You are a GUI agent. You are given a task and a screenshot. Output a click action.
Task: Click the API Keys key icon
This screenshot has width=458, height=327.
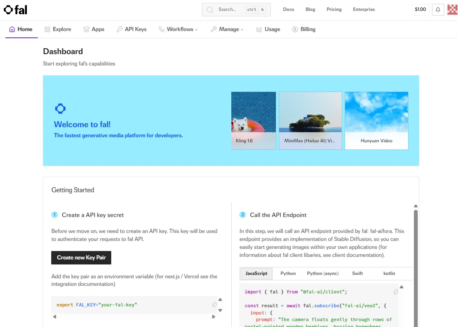119,29
